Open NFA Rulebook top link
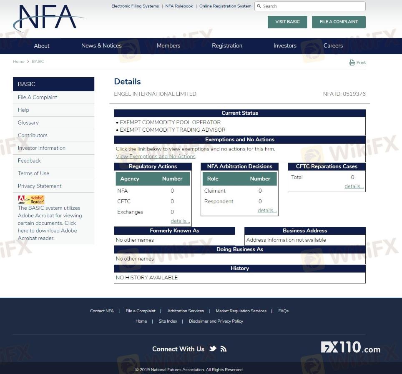This screenshot has height=374, width=402. [179, 6]
